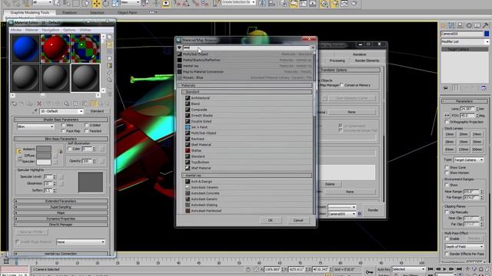Open the Render Elements tab in Render Setup
492x276 pixels.
pos(367,61)
